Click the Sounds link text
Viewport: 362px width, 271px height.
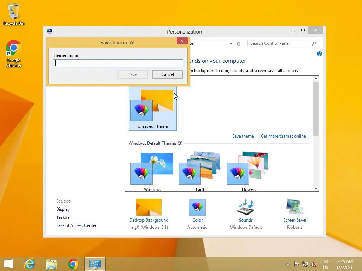click(x=246, y=220)
